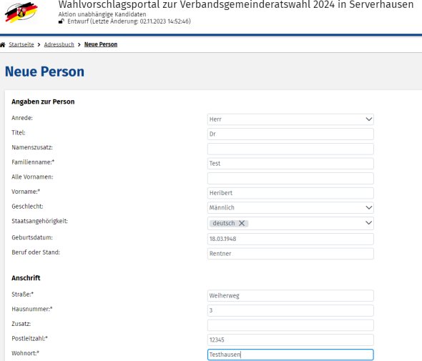
Task: Open the Anrede dropdown
Action: tap(290, 119)
